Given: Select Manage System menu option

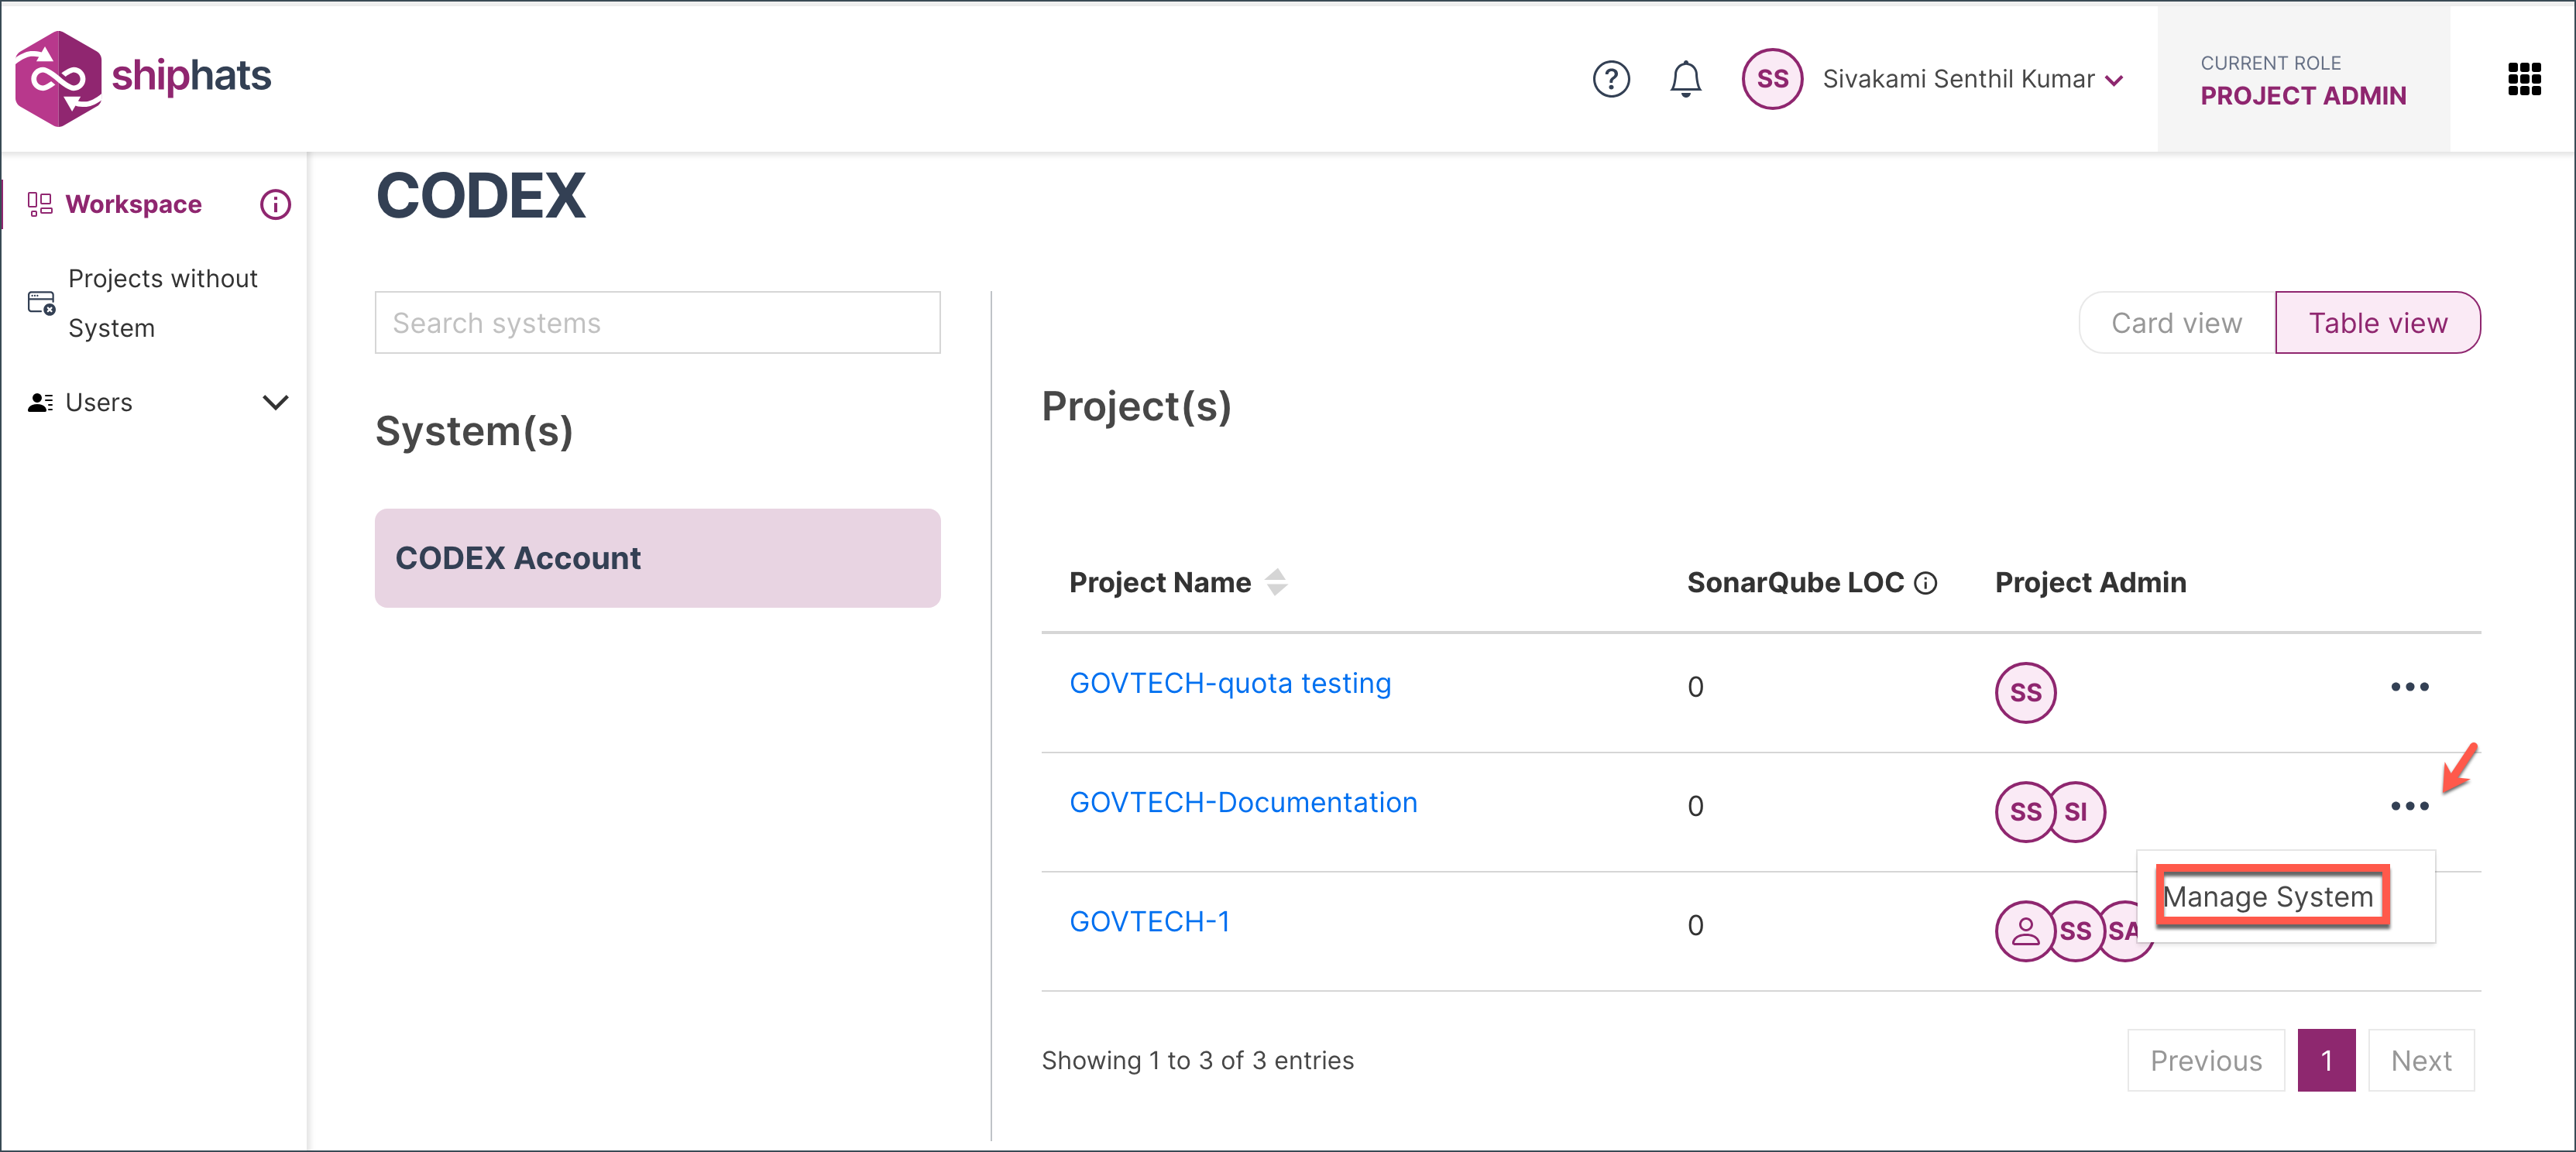Looking at the screenshot, I should [x=2268, y=897].
